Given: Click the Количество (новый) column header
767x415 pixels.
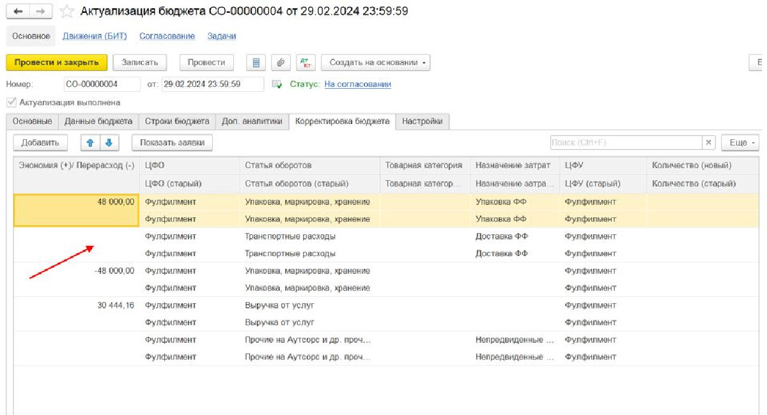Looking at the screenshot, I should pos(703,165).
